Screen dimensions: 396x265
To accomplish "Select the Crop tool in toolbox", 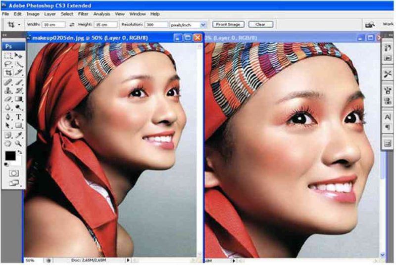I will click(8, 73).
